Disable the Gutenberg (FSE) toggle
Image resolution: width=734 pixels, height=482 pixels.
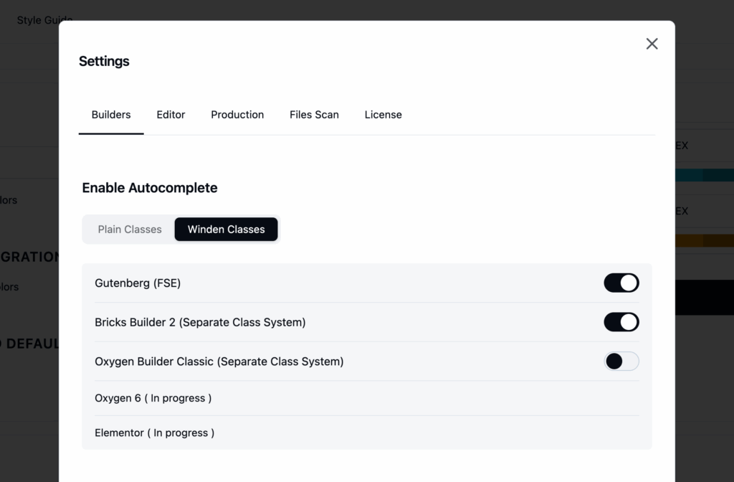coord(621,283)
